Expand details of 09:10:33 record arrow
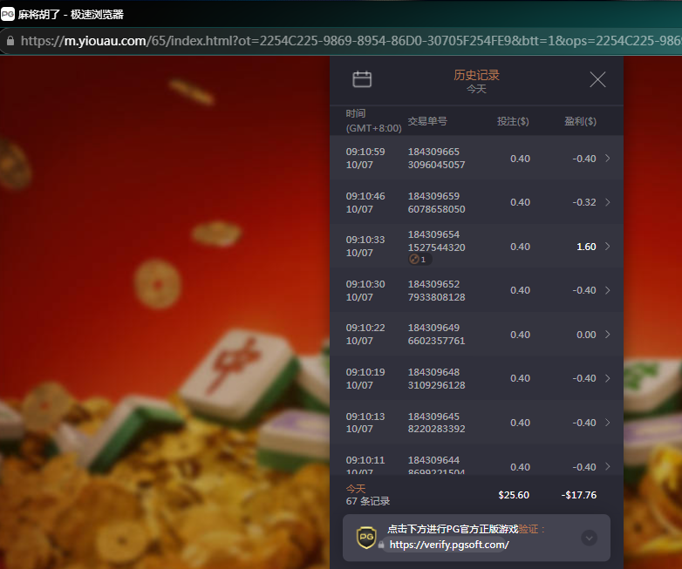Screen dimensions: 682x569 point(608,247)
